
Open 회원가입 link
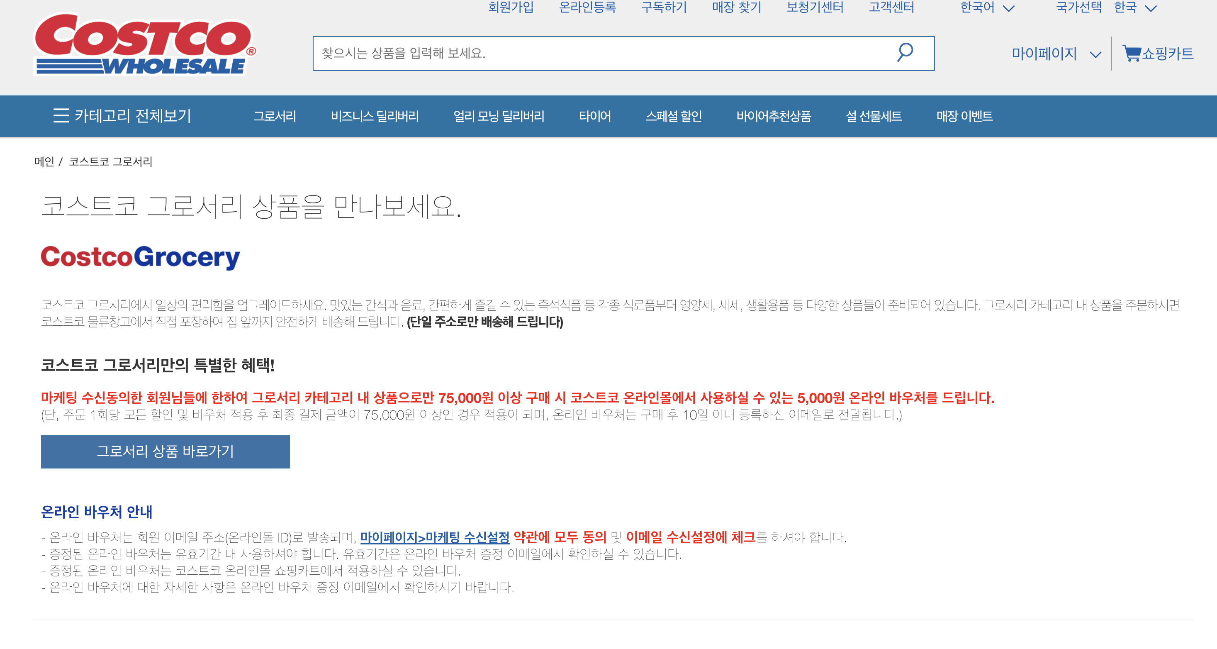point(511,7)
